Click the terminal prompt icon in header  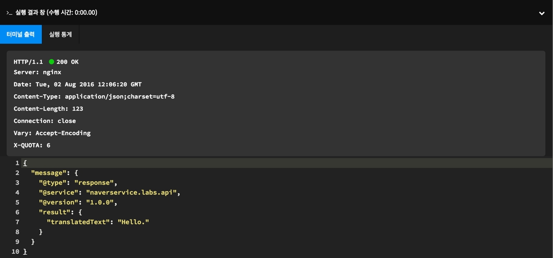tap(9, 13)
